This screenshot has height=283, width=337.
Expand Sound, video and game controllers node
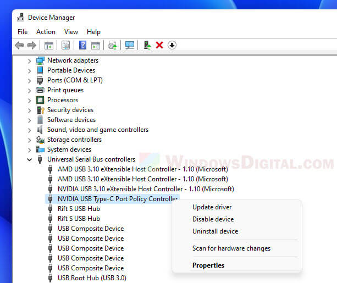(x=30, y=130)
